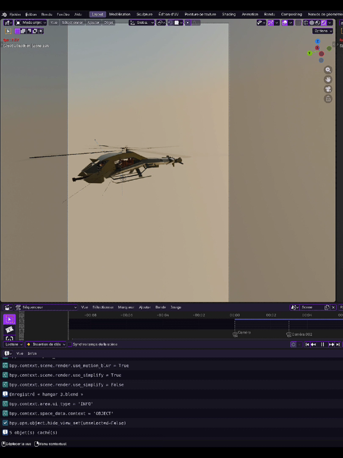Open the viewport Ajouter menu
343x458 pixels.
click(x=93, y=23)
